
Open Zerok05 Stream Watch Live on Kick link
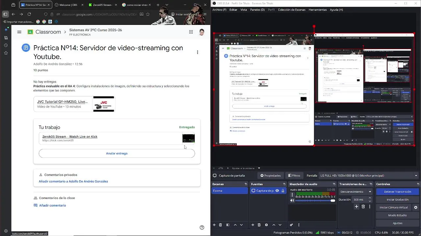coord(70,137)
